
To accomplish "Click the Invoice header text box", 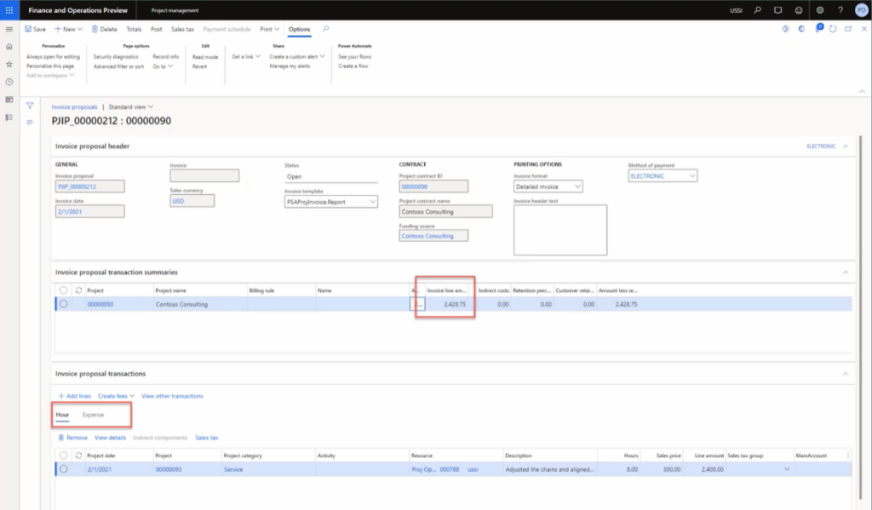I will coord(560,230).
